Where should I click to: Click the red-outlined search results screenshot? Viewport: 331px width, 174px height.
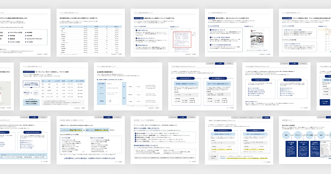coord(182,40)
